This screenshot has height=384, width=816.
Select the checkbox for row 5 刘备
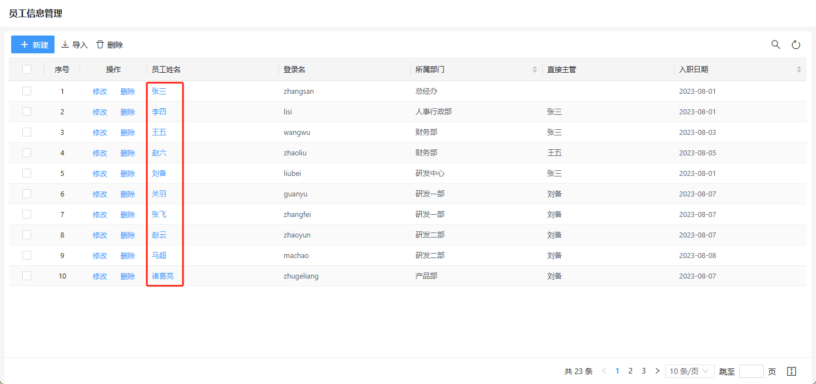pyautogui.click(x=27, y=173)
